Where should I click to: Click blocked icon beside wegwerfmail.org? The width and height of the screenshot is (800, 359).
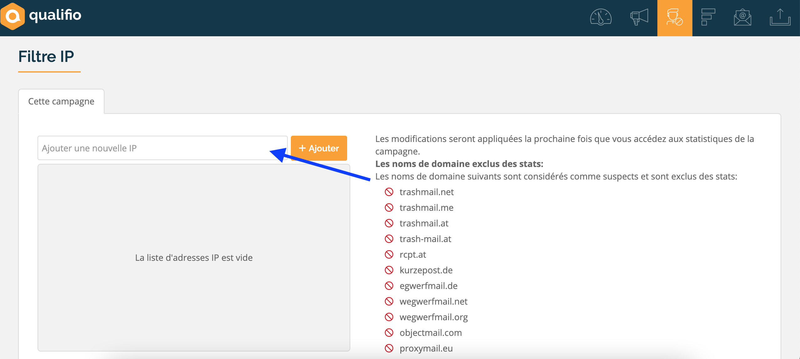pos(389,317)
